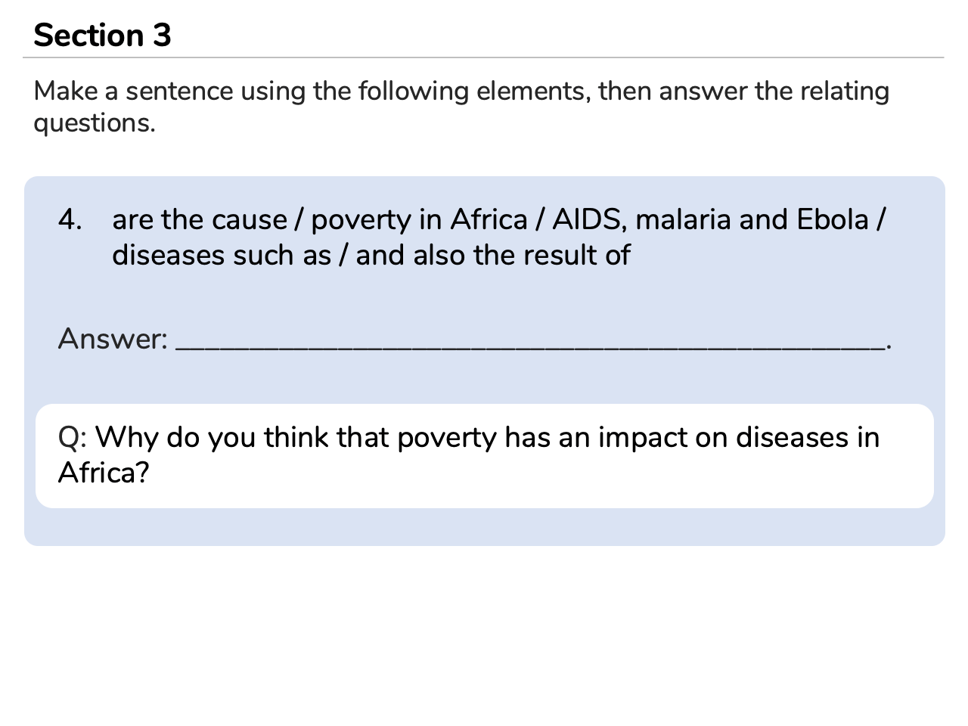
Task: Click the 'Q:' prefix of the question
Action: [73, 438]
